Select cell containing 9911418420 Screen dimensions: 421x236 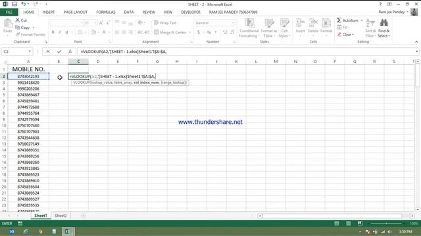[x=28, y=83]
